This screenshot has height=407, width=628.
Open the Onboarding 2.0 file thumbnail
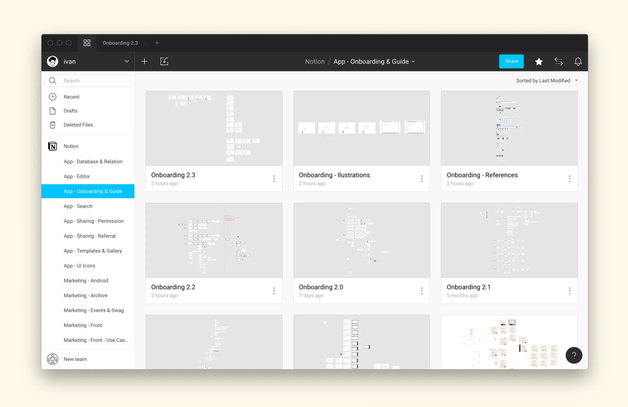(361, 240)
